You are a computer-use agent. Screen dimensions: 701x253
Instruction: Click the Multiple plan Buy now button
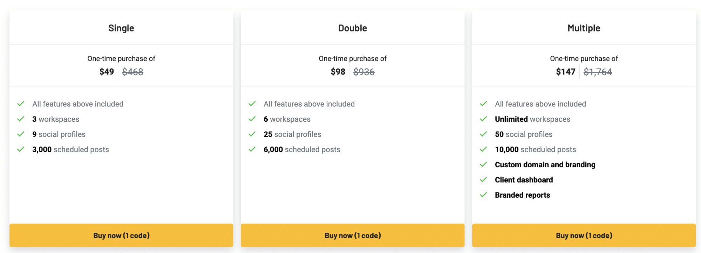point(584,236)
